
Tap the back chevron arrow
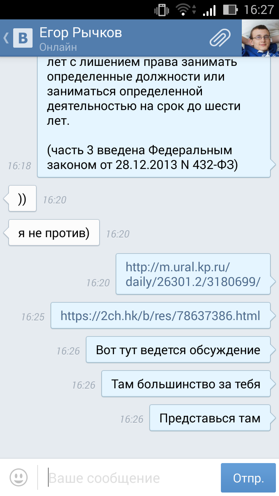pos(6,38)
